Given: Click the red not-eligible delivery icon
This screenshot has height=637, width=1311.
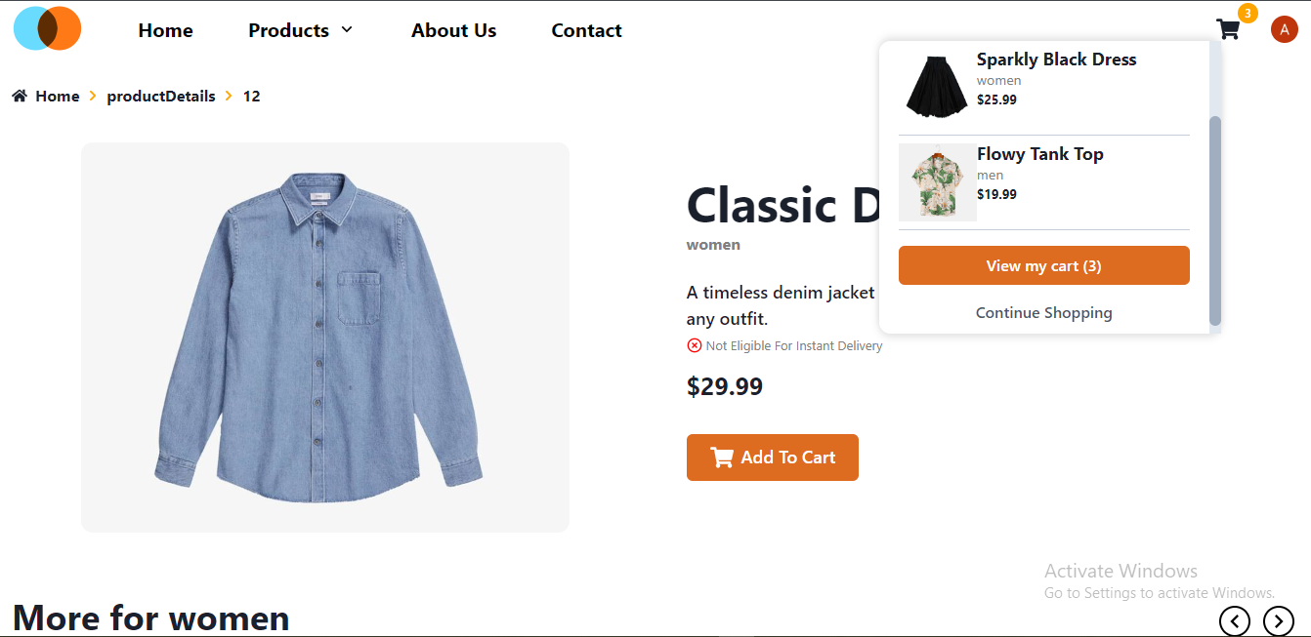Looking at the screenshot, I should [695, 345].
